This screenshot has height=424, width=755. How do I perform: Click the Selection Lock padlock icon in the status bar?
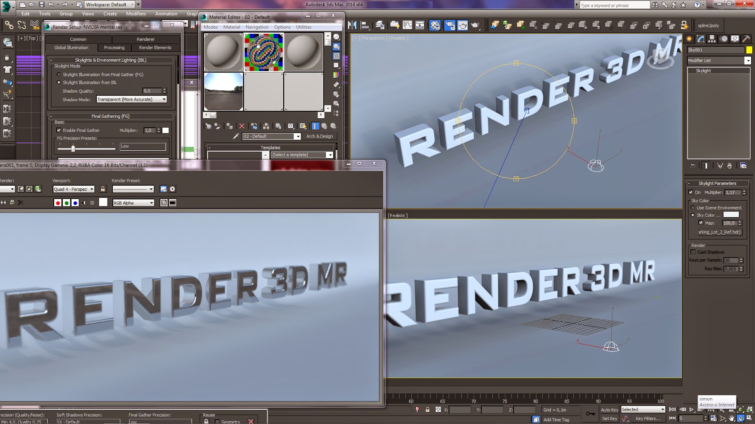(428, 410)
